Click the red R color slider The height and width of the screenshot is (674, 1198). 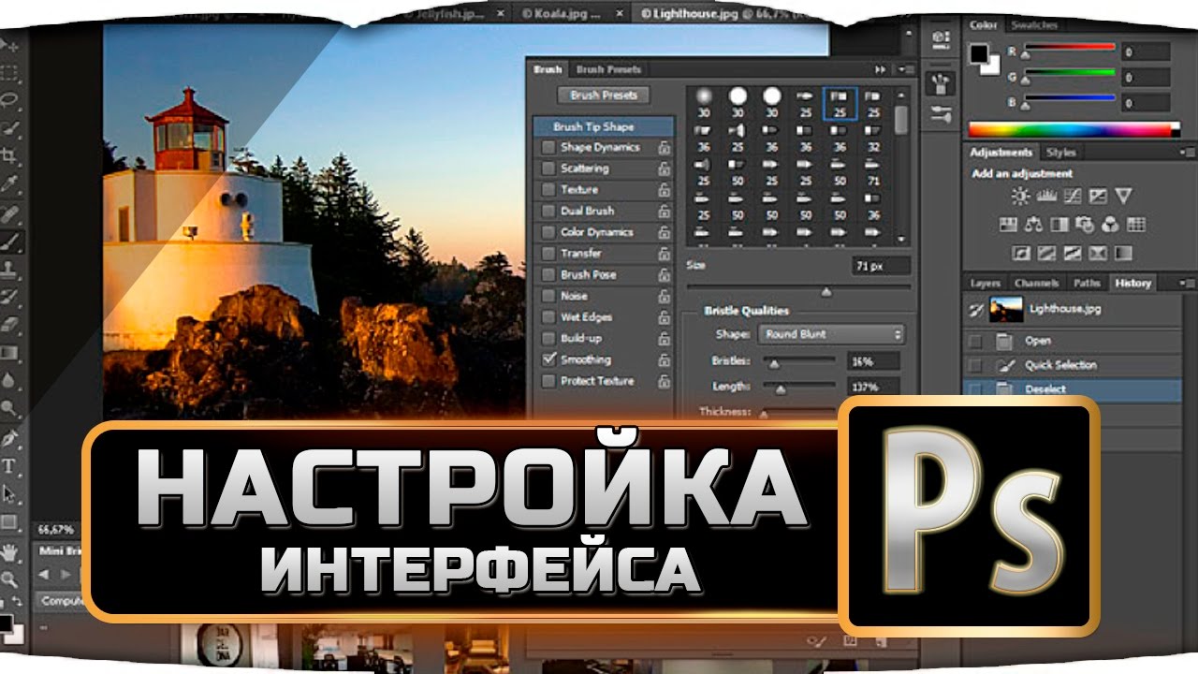point(1069,48)
